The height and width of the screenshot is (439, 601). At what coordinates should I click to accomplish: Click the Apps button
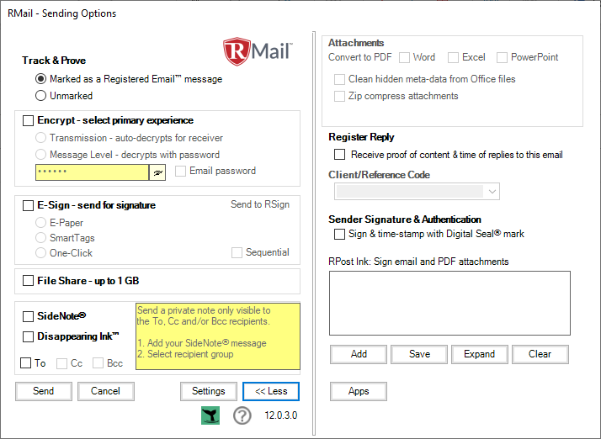click(x=358, y=391)
